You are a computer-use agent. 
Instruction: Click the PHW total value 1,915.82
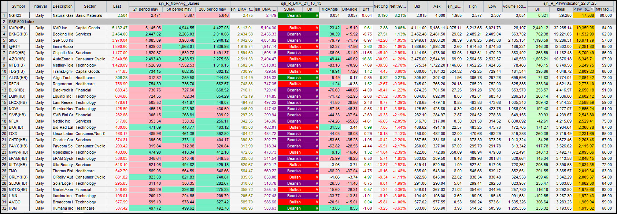(586, 208)
